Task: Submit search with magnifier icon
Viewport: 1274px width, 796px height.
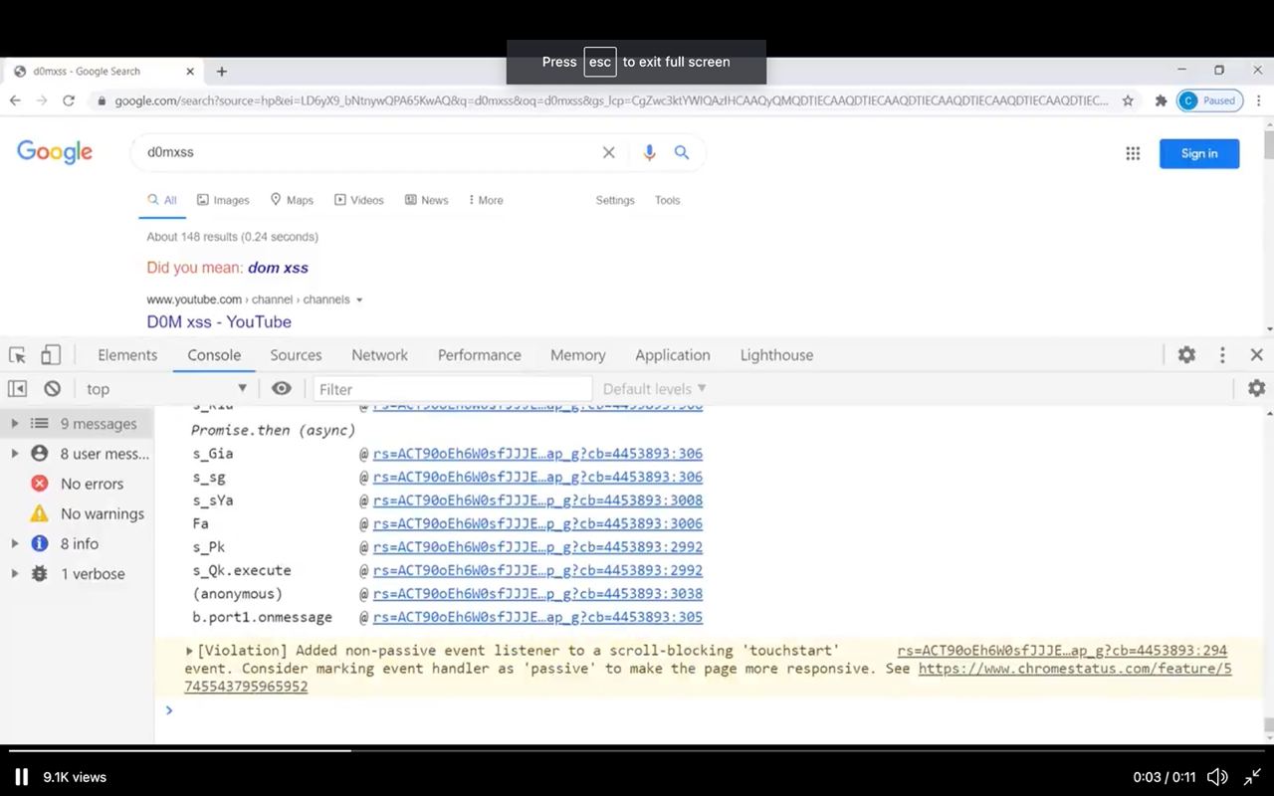Action: [682, 152]
